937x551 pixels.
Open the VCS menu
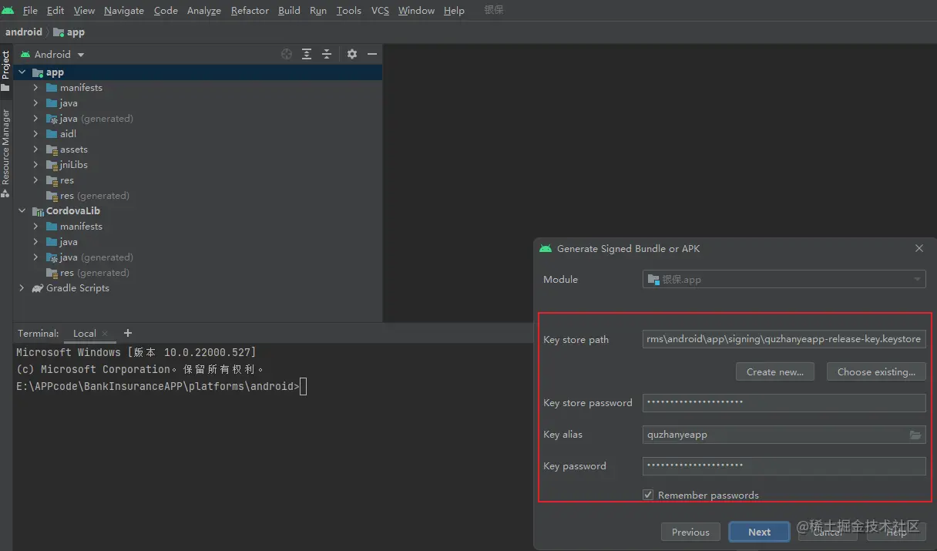[380, 10]
